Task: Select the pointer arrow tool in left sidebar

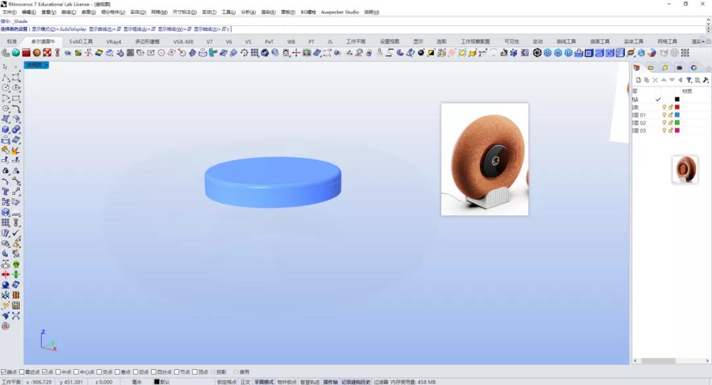Action: pyautogui.click(x=5, y=66)
